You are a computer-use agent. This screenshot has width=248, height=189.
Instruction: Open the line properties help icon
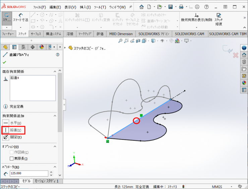pos(58,55)
